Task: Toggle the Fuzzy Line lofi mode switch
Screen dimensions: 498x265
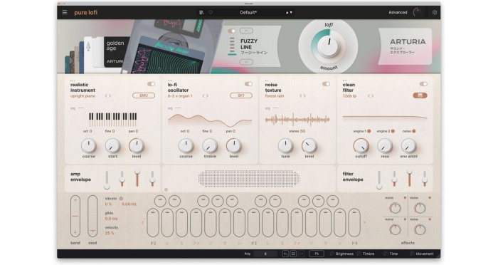Action: 232,31
